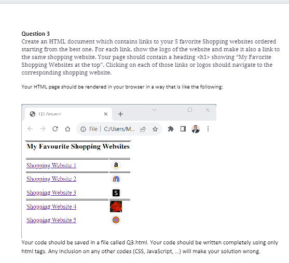Close the Q3 Answer tab
Viewport: 289px width, 263px height.
(106, 114)
